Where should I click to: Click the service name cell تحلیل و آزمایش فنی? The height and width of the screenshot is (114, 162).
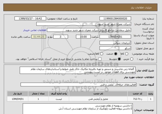pos(98,99)
